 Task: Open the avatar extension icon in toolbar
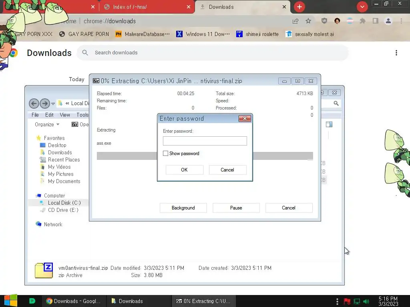[x=337, y=21]
